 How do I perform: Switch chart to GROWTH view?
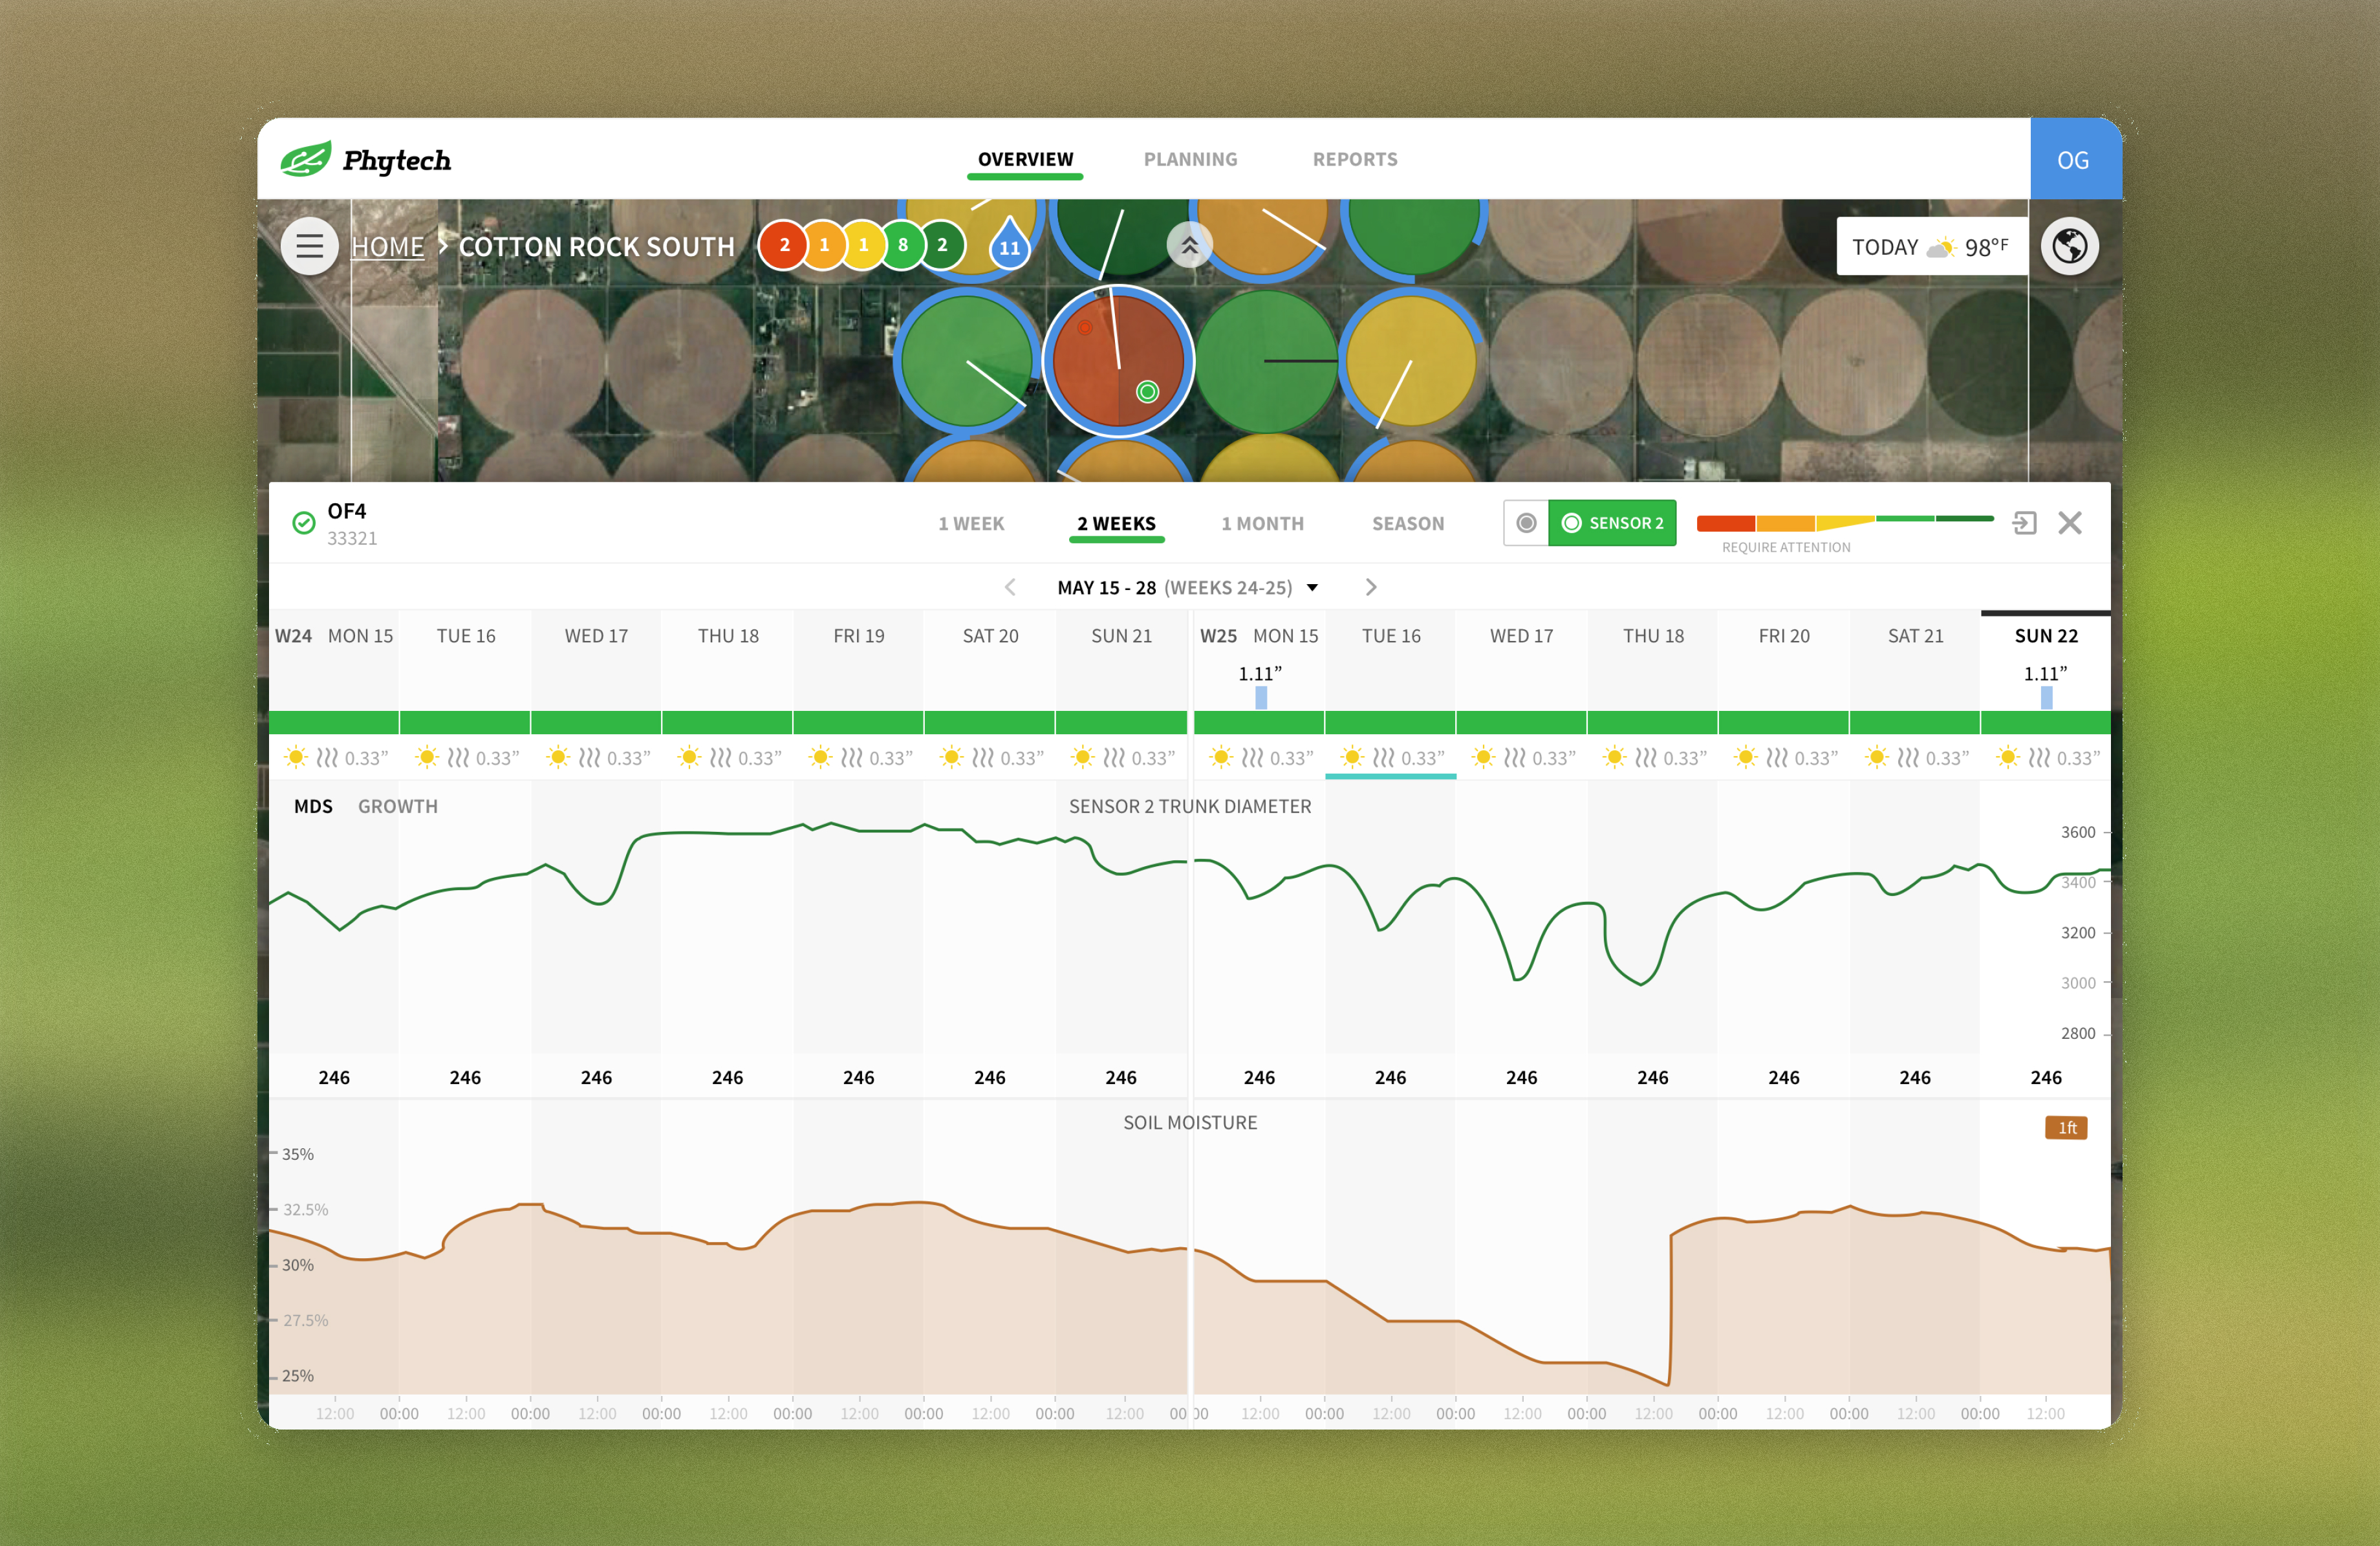[x=398, y=806]
